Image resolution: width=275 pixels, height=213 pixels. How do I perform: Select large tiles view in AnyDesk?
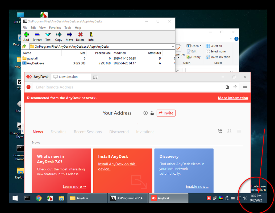pyautogui.click(x=220, y=131)
